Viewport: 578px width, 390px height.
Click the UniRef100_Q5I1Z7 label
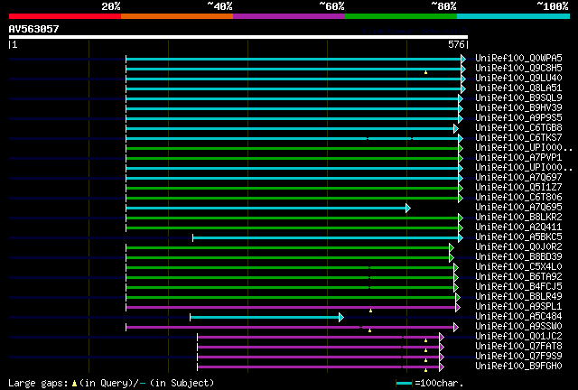point(518,187)
